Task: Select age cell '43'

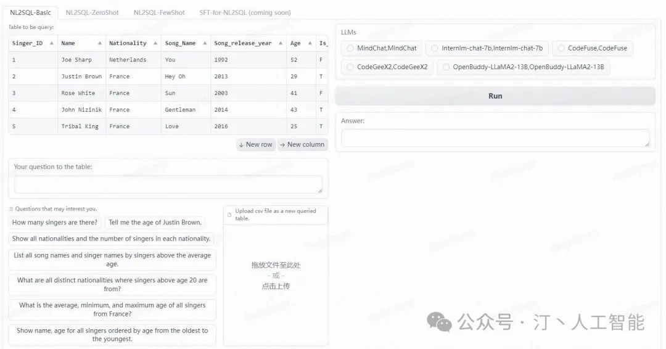Action: (x=301, y=110)
